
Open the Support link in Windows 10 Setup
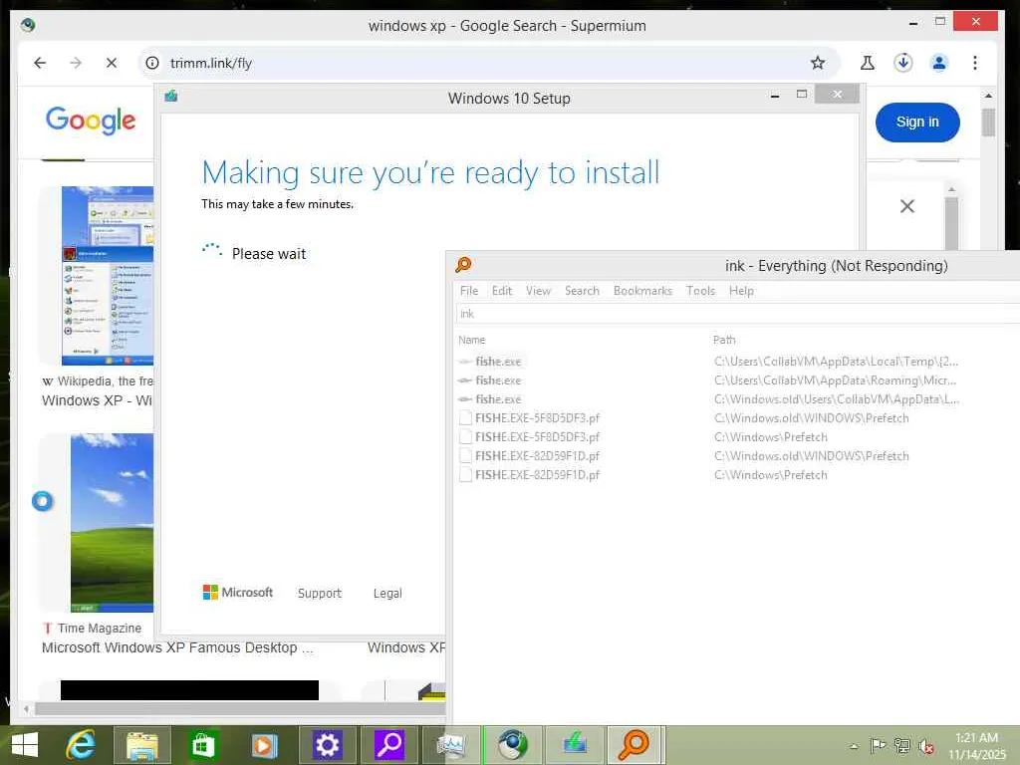coord(320,594)
